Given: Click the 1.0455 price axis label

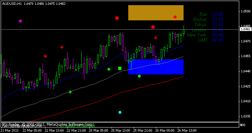Looking at the screenshot, I should point(246,56).
